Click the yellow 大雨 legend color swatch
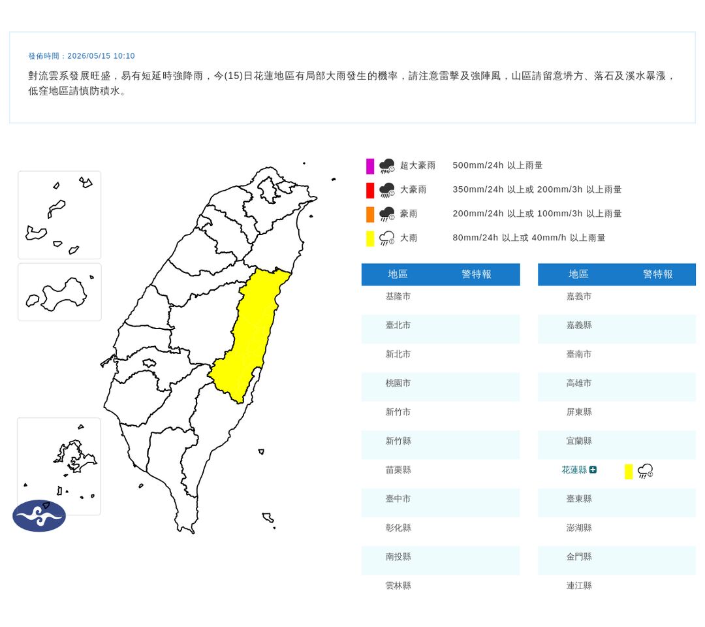This screenshot has height=627, width=705. [370, 238]
